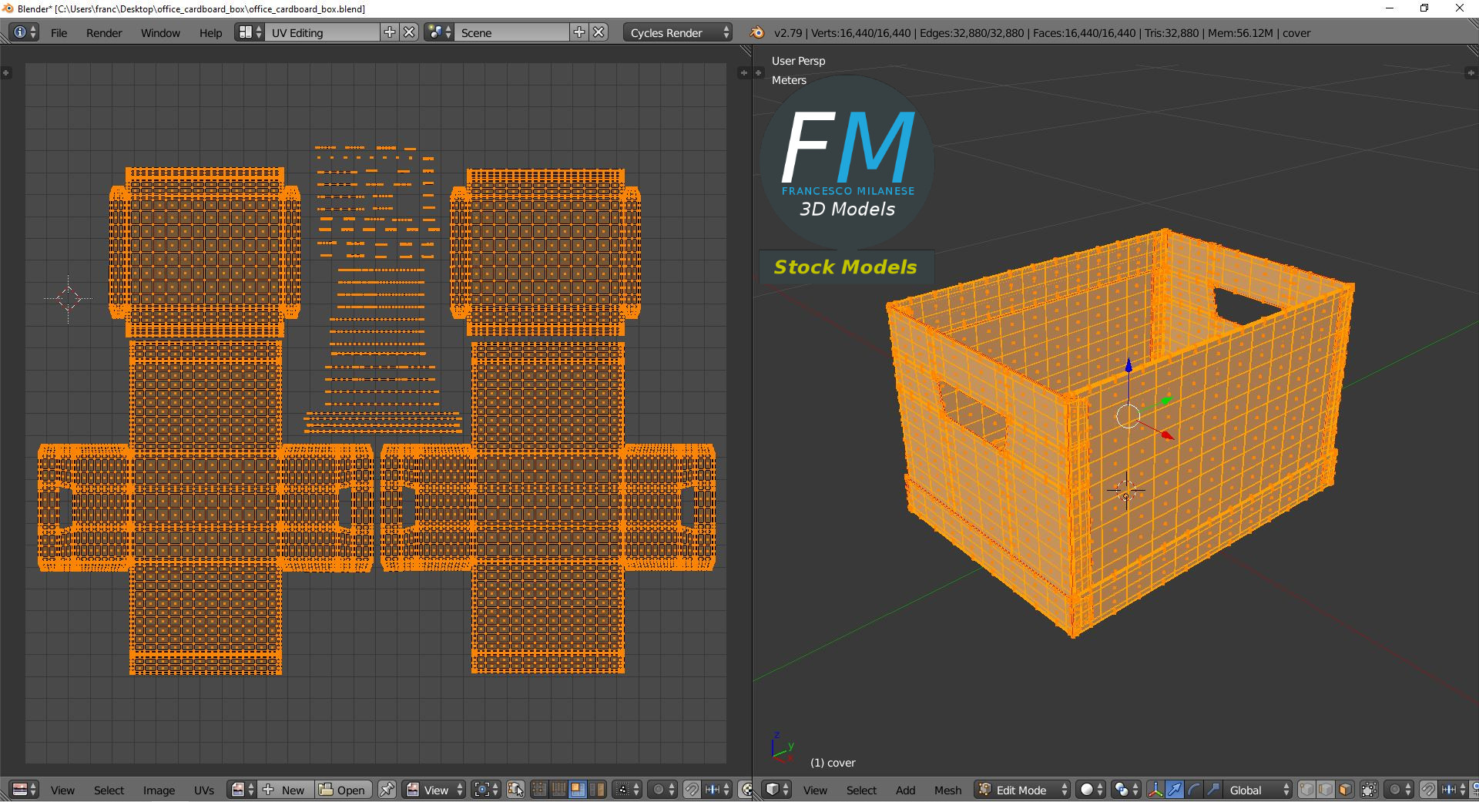This screenshot has width=1479, height=802.
Task: Click the New image button
Action: coord(285,790)
